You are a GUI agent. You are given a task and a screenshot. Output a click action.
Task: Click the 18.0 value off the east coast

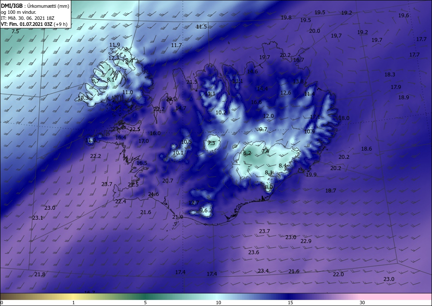[344, 118]
